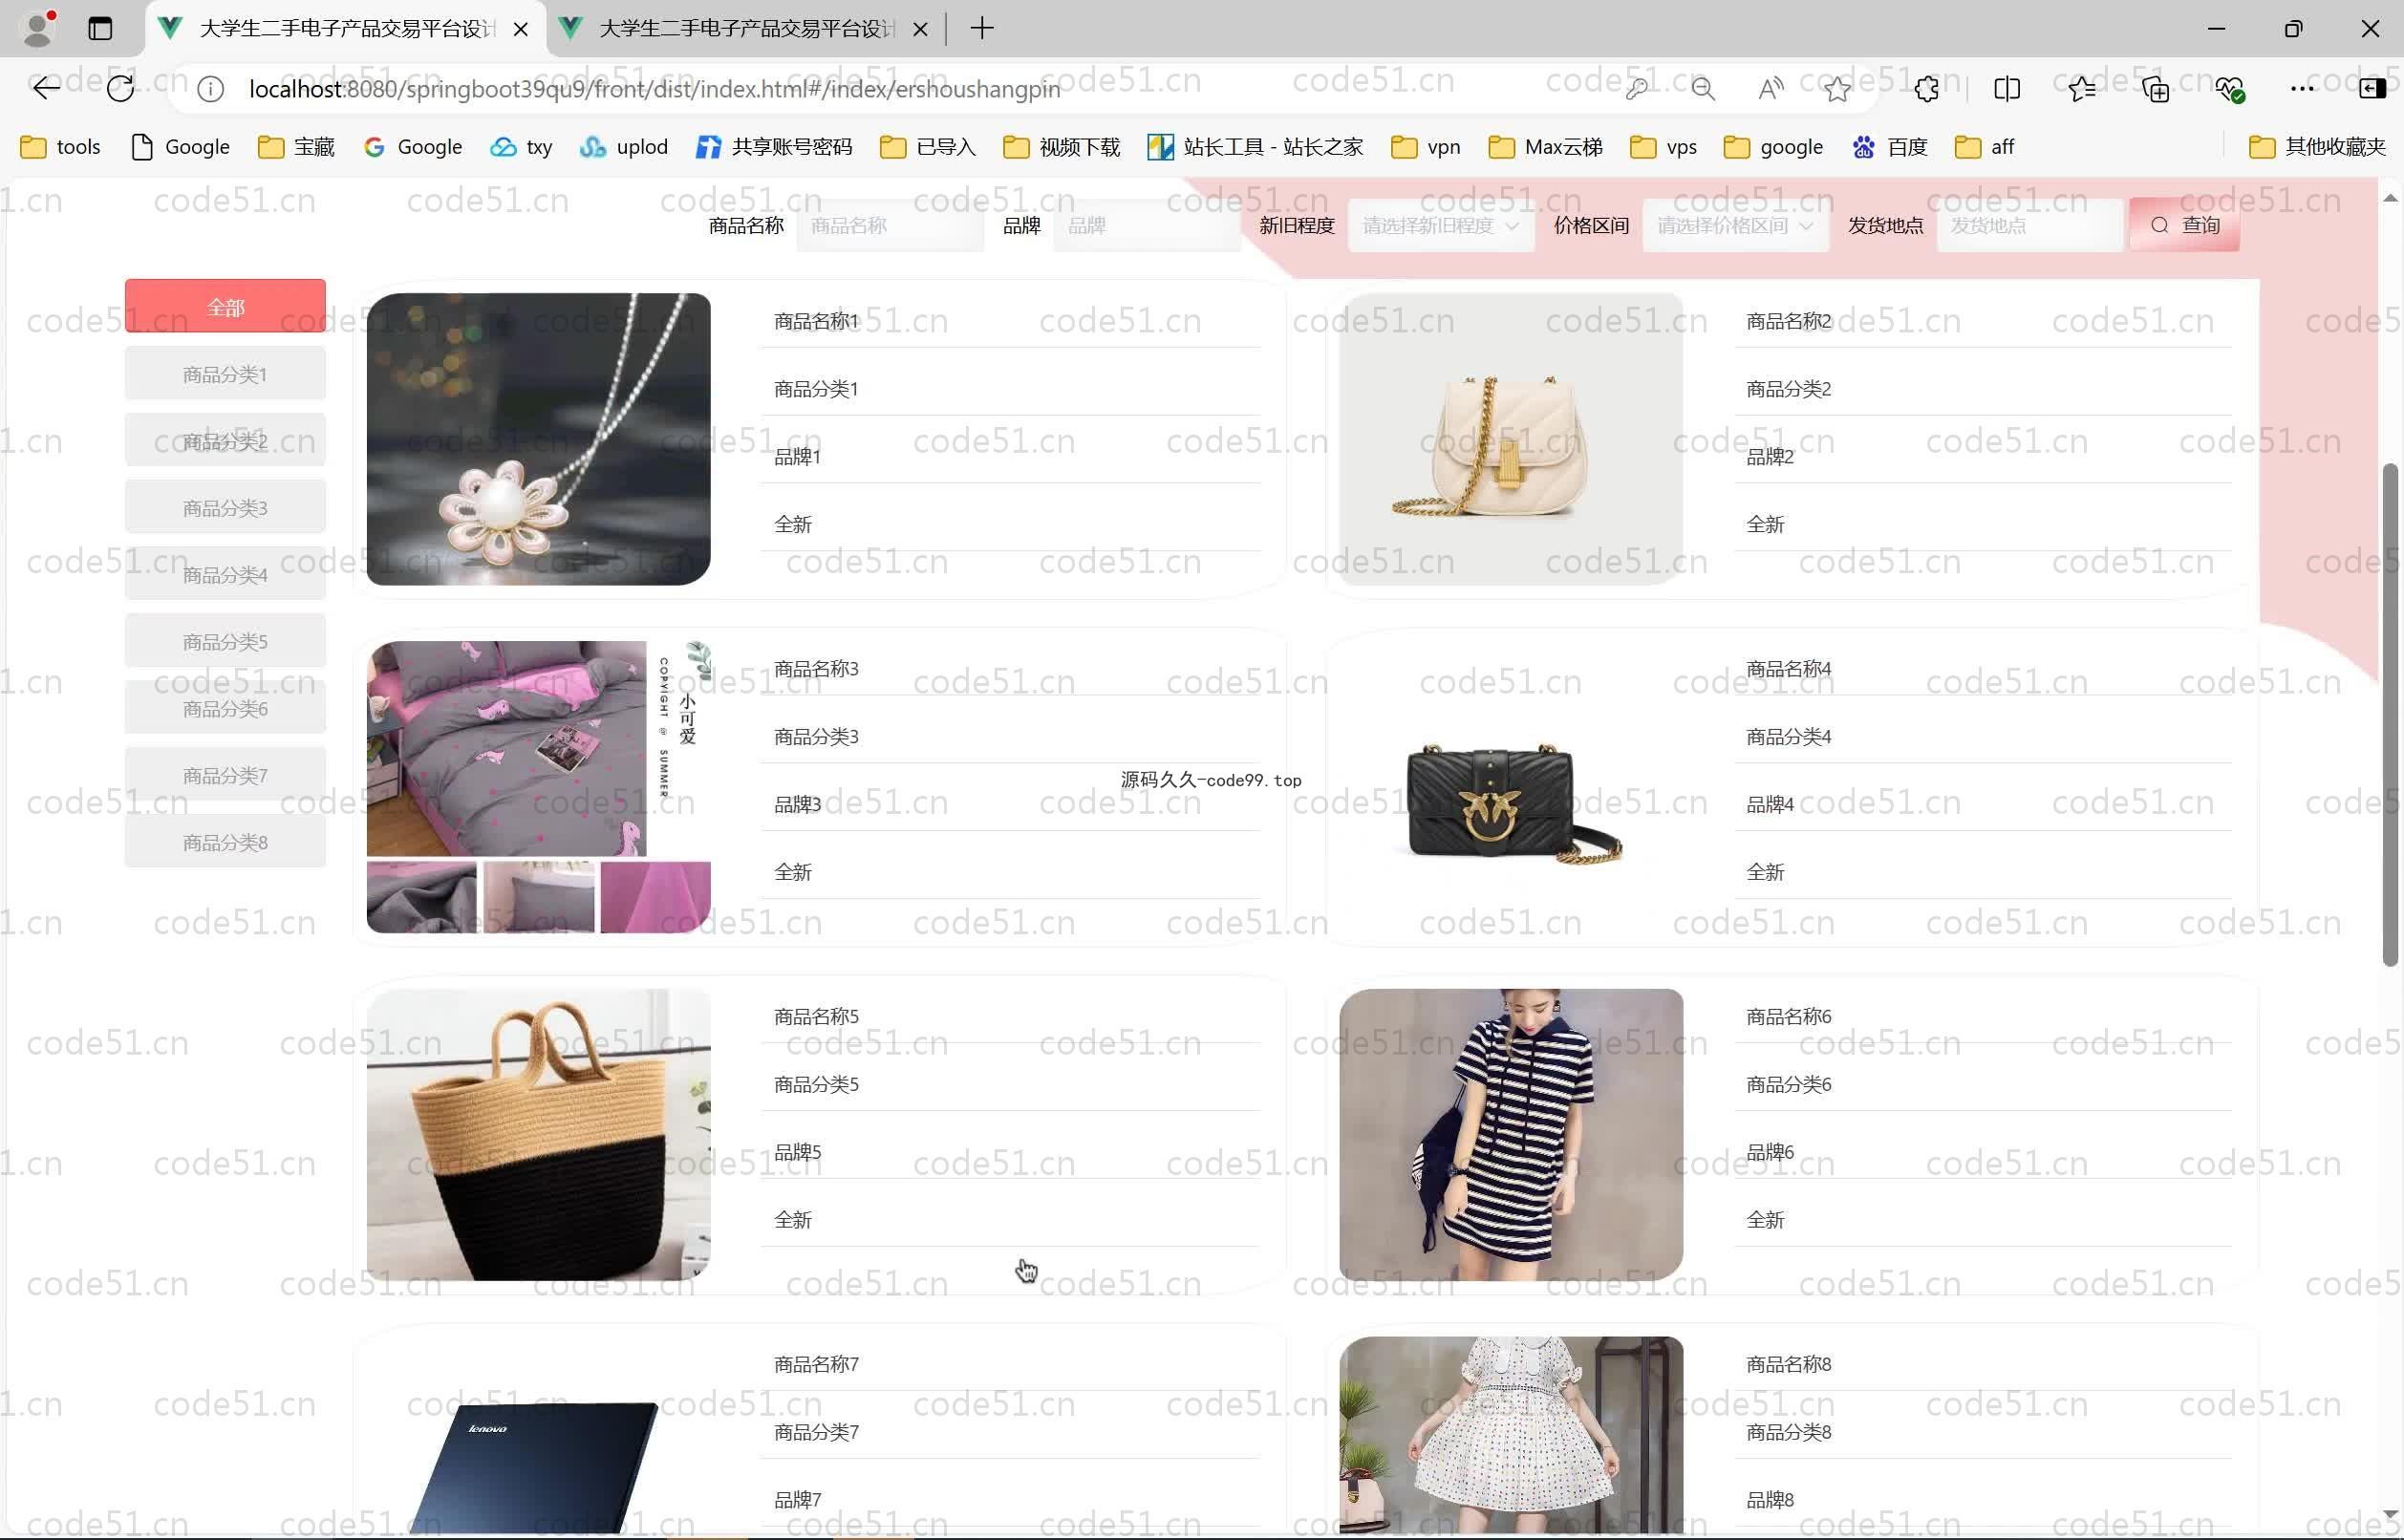Screen dimensions: 2404x1540
Task: Open the pink bedding set product image
Action: (538, 787)
